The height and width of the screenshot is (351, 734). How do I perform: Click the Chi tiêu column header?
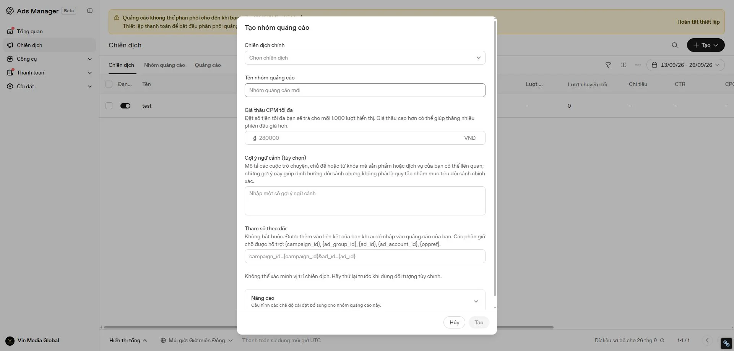tap(638, 84)
